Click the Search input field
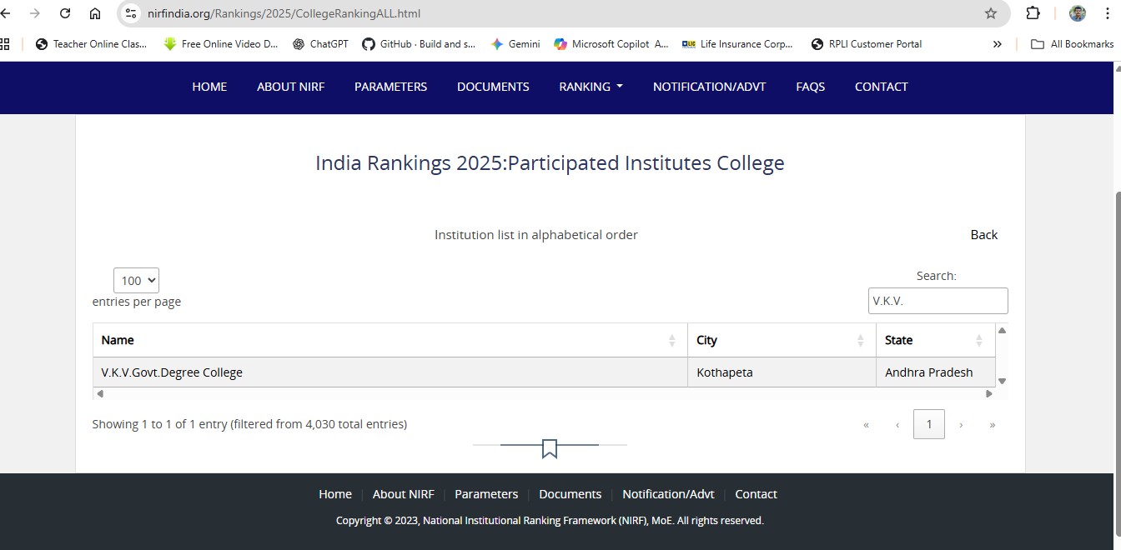Screen dimensions: 1121x550 (938, 301)
